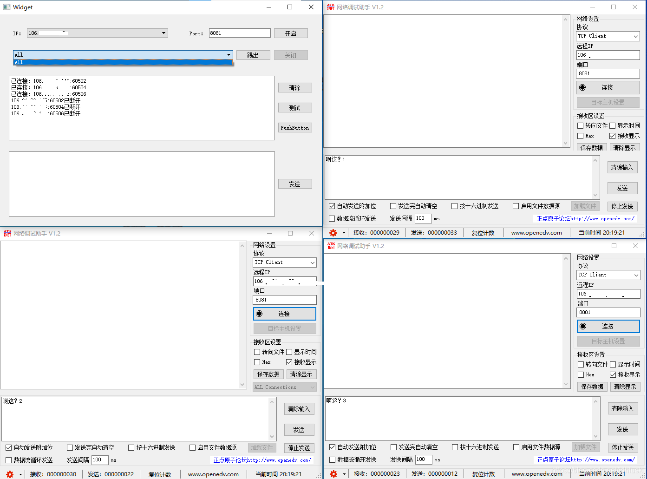The height and width of the screenshot is (479, 647).
Task: Click the ATK app icon in bottom-right window title
Action: (x=331, y=246)
